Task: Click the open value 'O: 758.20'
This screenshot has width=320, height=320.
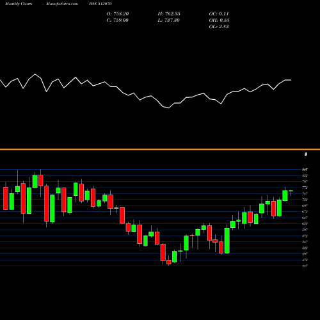Action: coord(118,14)
